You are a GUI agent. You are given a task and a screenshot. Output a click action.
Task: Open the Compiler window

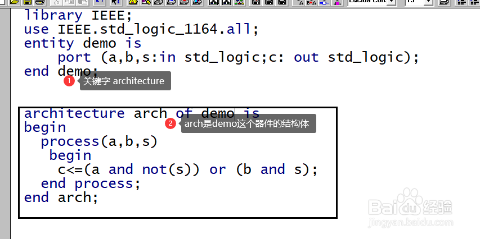[x=158, y=2]
